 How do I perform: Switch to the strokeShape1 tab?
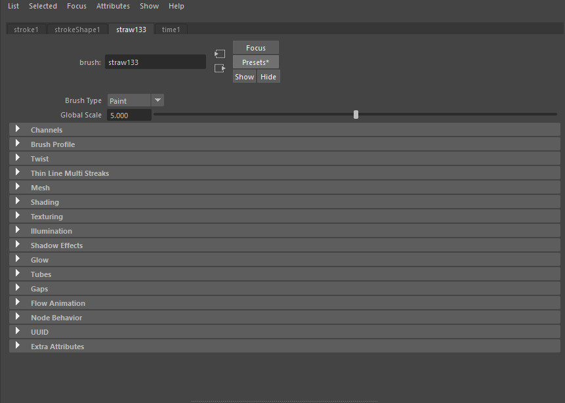click(77, 30)
